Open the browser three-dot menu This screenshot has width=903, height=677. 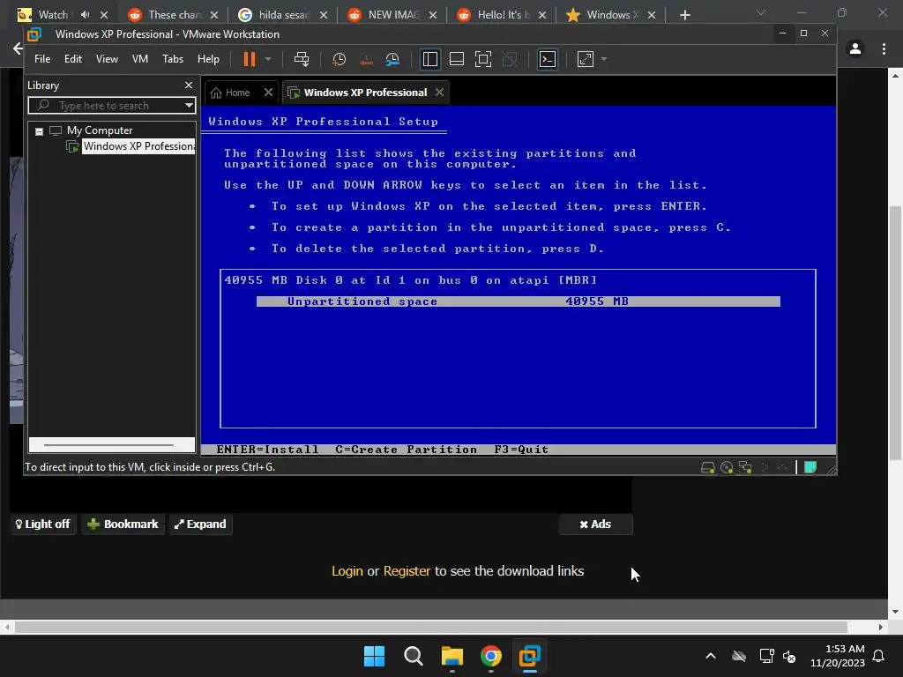pyautogui.click(x=884, y=49)
